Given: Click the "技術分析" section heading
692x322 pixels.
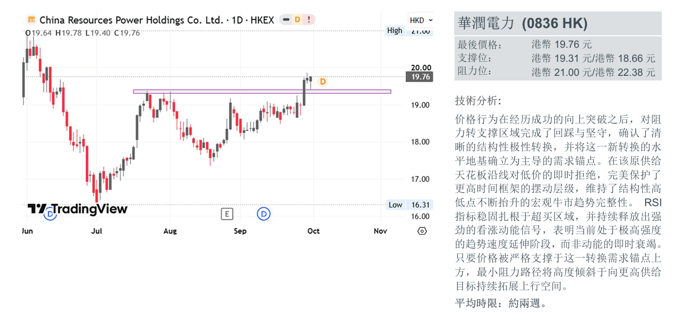Looking at the screenshot, I should (x=478, y=100).
